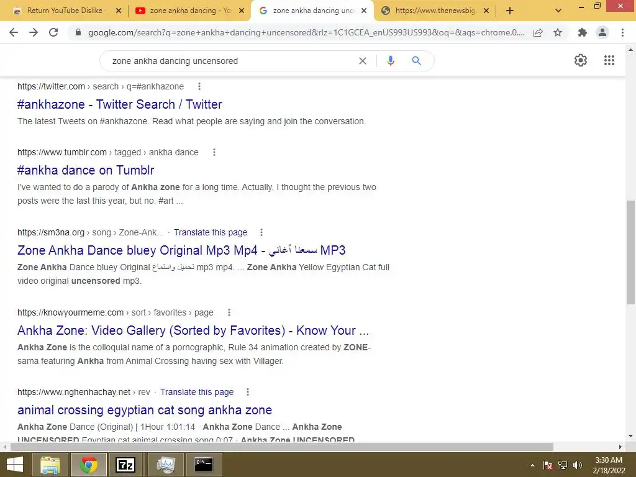This screenshot has width=636, height=477.
Task: Click the twitter.com result URL text
Action: point(100,86)
